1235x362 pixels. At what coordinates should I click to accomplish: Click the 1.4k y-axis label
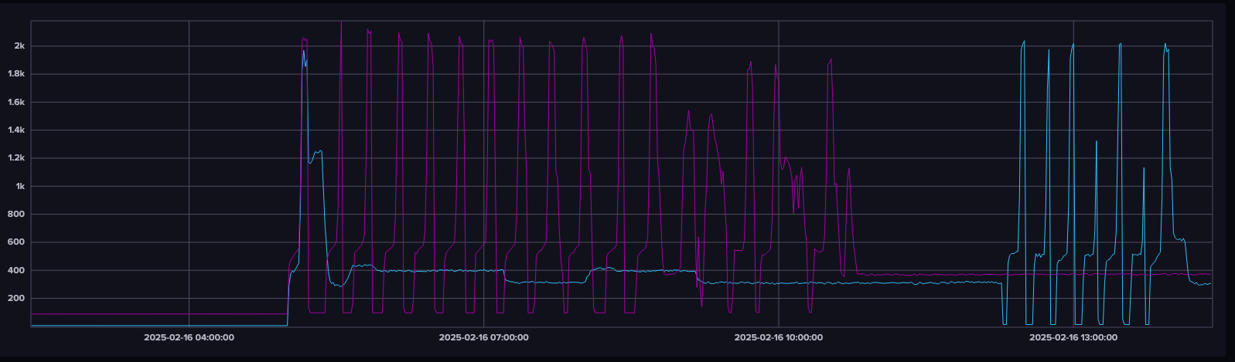tap(17, 130)
